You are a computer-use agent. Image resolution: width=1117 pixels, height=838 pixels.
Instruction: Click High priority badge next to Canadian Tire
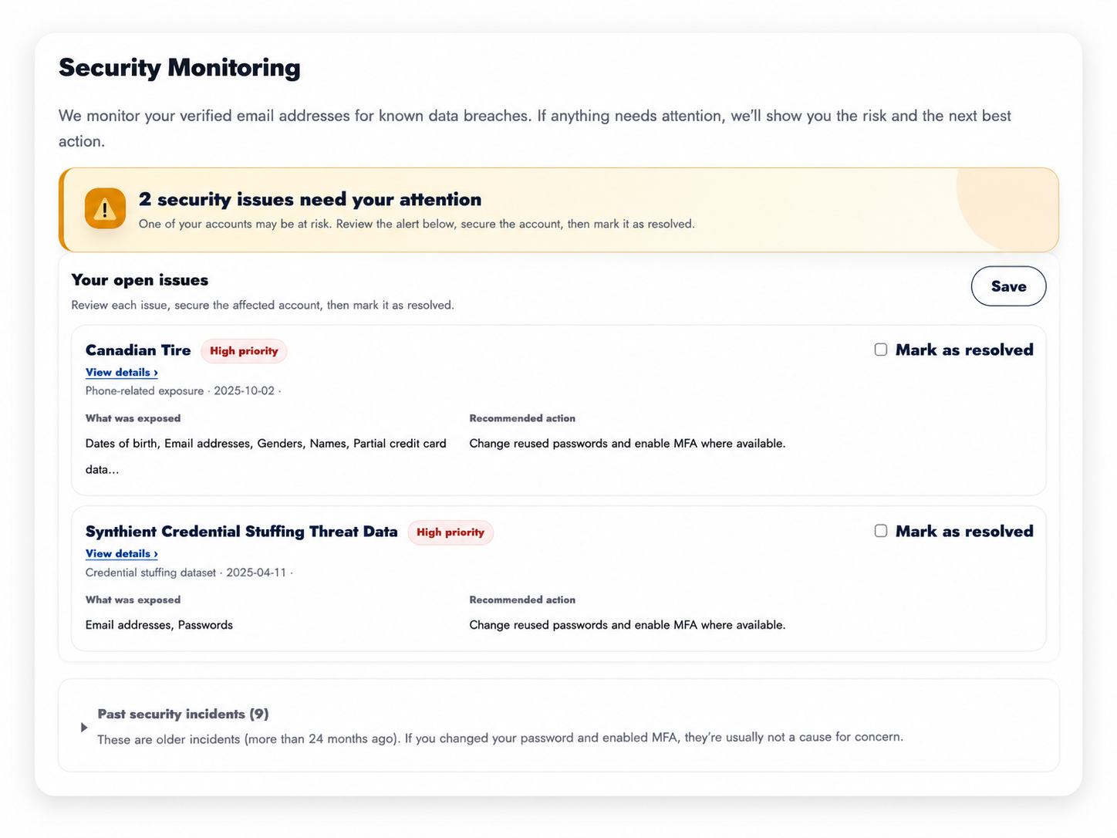pyautogui.click(x=244, y=351)
